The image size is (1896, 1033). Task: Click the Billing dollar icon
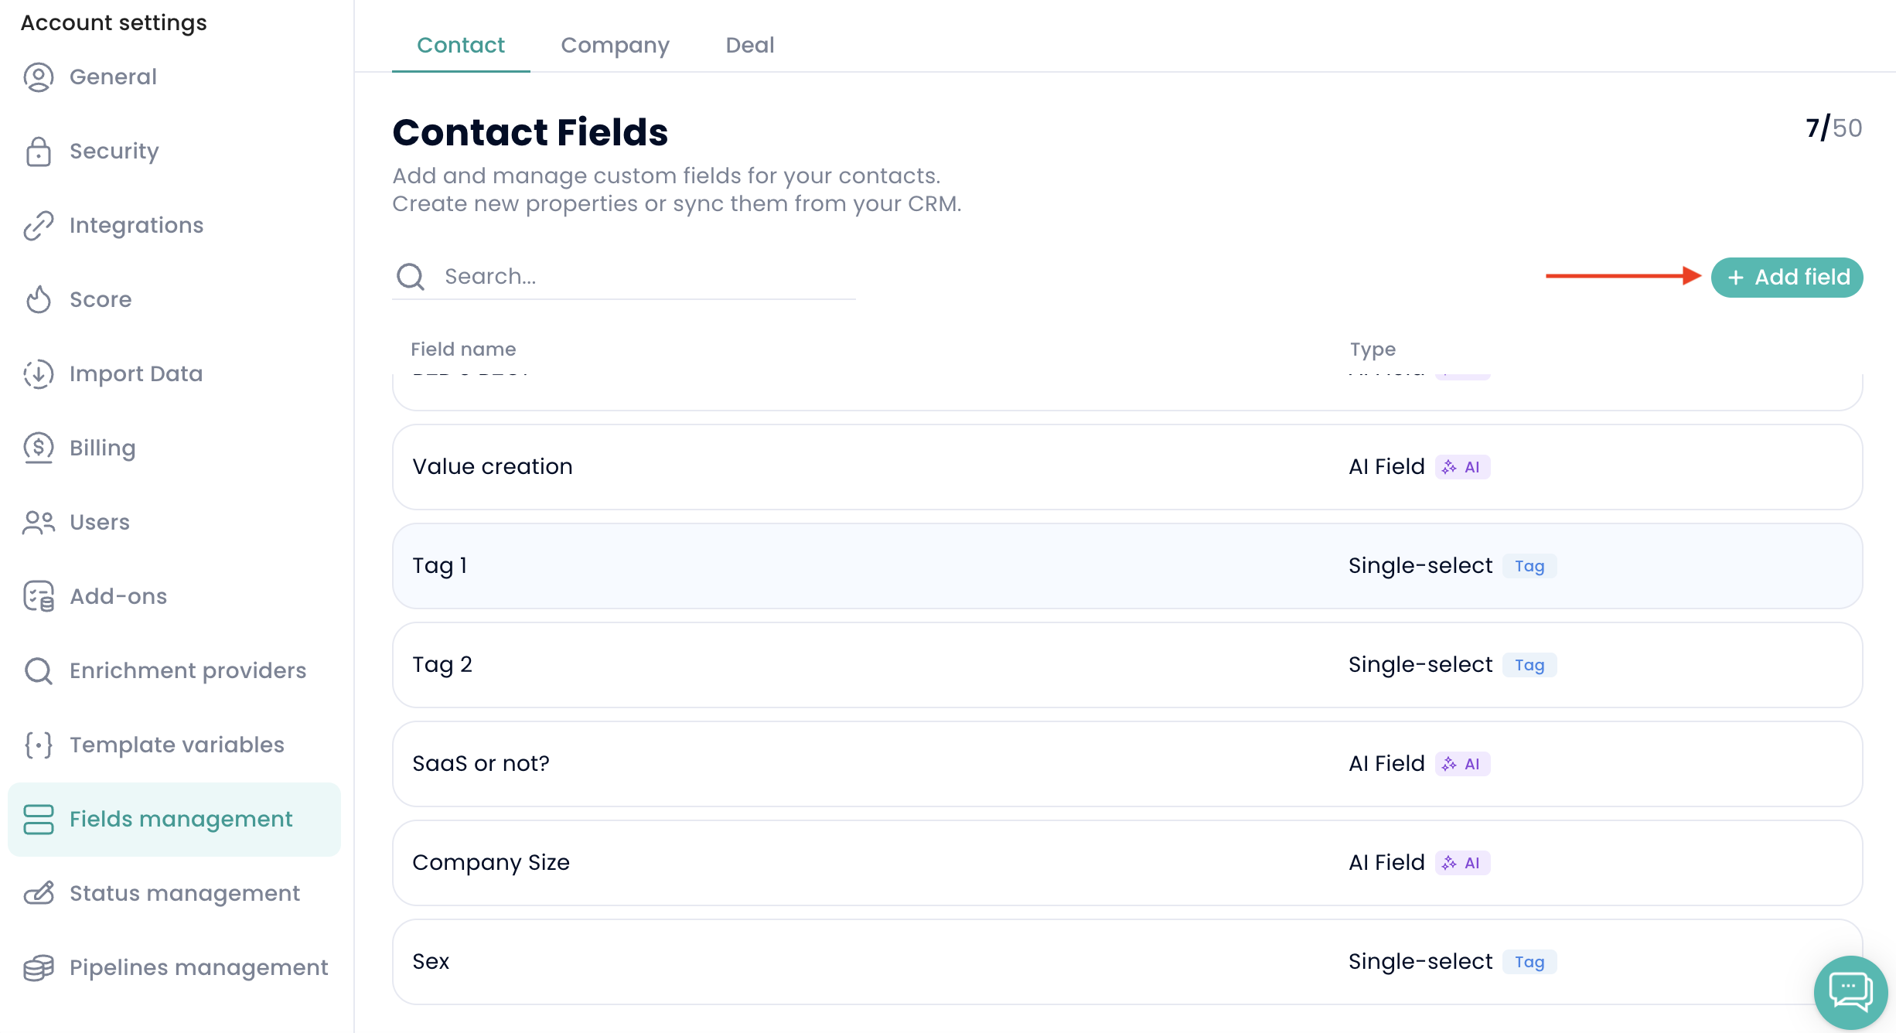[38, 448]
